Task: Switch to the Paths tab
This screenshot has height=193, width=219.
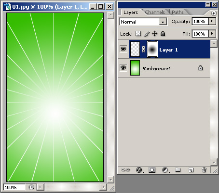Action: click(x=178, y=12)
